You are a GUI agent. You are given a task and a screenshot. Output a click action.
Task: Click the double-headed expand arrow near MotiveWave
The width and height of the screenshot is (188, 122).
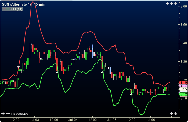(3, 113)
